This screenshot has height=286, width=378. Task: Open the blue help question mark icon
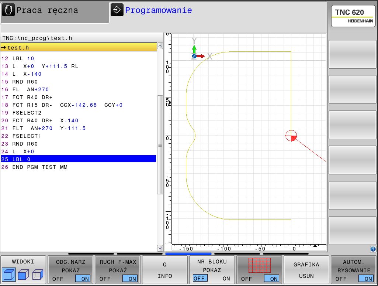(x=373, y=249)
